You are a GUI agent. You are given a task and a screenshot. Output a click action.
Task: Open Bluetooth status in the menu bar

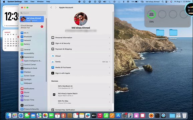pyautogui.click(x=124, y=2)
